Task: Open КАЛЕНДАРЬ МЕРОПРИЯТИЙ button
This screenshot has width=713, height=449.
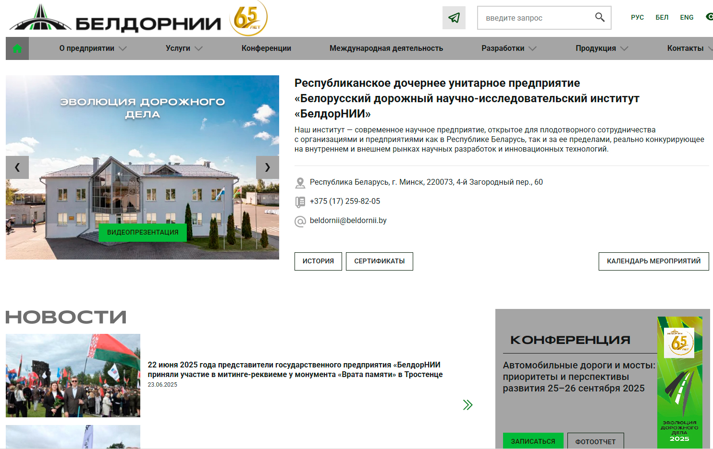Action: 654,261
